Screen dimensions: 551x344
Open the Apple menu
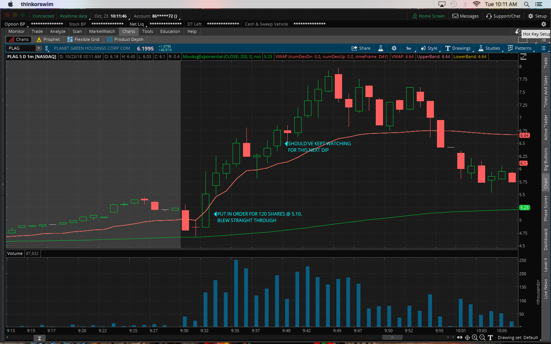[x=10, y=4]
